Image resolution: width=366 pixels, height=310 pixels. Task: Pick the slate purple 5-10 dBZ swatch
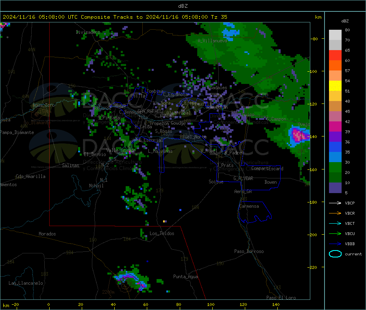point(335,187)
